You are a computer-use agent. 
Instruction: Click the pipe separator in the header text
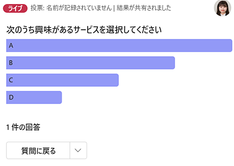point(114,8)
